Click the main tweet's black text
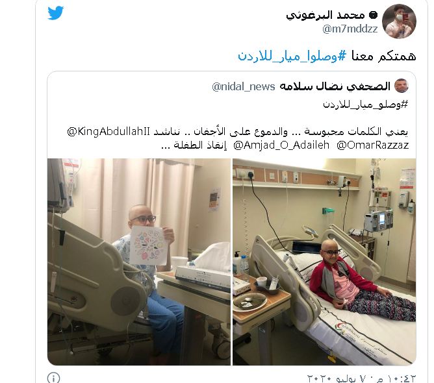This screenshot has width=434, height=383. click(x=383, y=56)
